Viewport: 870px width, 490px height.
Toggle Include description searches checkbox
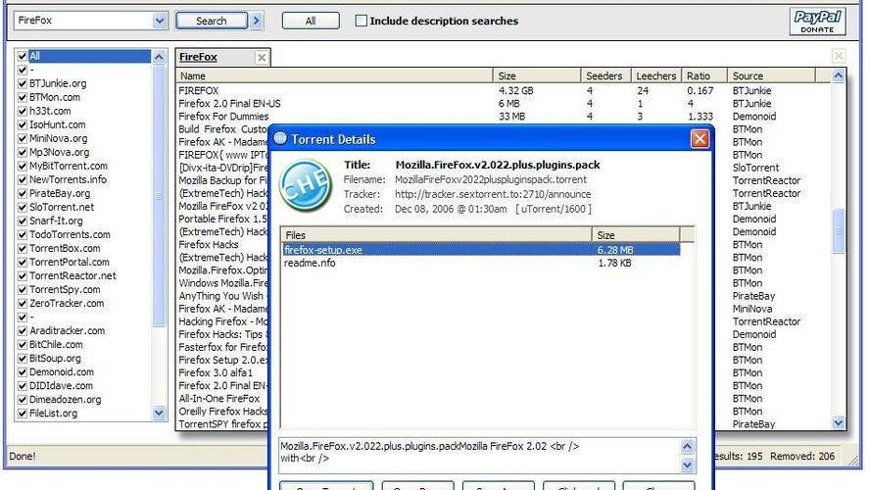click(361, 21)
